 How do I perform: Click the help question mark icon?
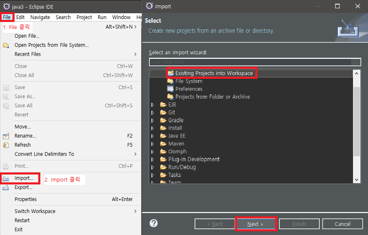tap(153, 223)
